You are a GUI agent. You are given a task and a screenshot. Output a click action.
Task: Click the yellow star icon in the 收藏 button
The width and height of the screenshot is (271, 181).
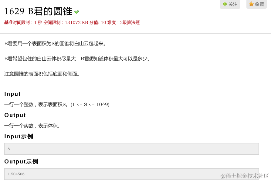coord(251,4)
